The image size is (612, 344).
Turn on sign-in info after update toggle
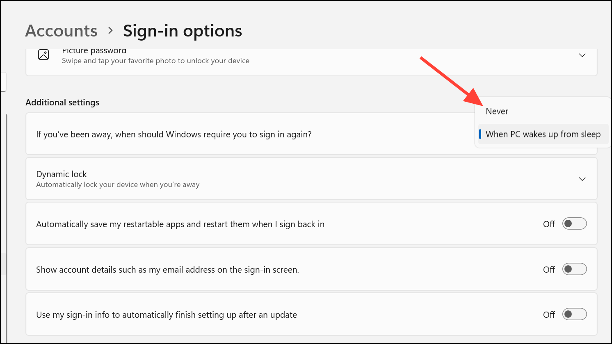(574, 314)
